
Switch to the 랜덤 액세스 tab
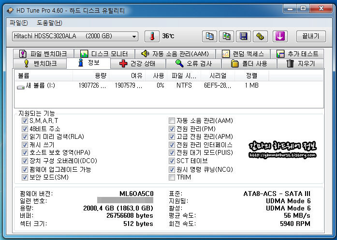243,54
